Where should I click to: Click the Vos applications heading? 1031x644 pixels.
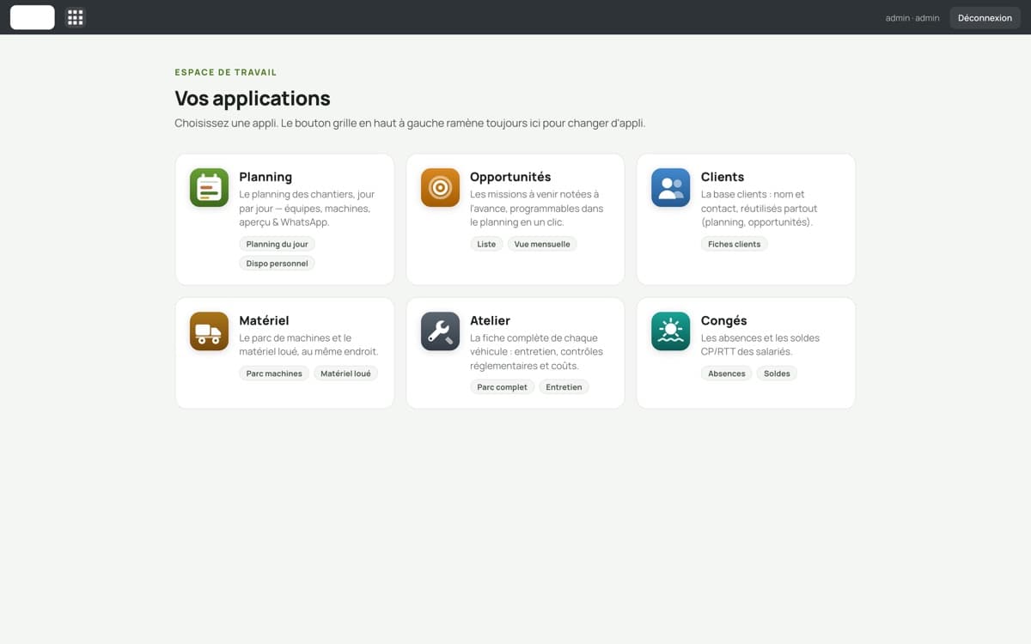(x=253, y=98)
